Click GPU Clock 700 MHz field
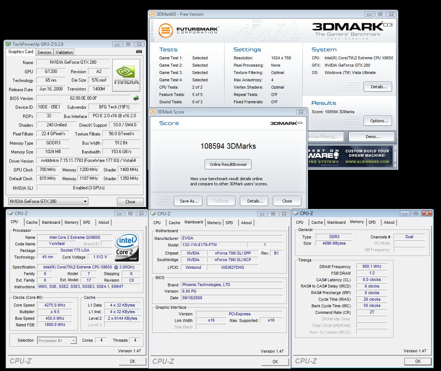The height and width of the screenshot is (371, 441). click(48, 170)
